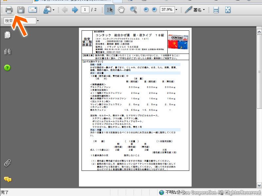Activate the Select tool cursor icon
The width and height of the screenshot is (262, 196).
click(110, 10)
